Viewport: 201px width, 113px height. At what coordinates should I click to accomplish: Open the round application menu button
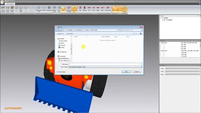pyautogui.click(x=2, y=2)
